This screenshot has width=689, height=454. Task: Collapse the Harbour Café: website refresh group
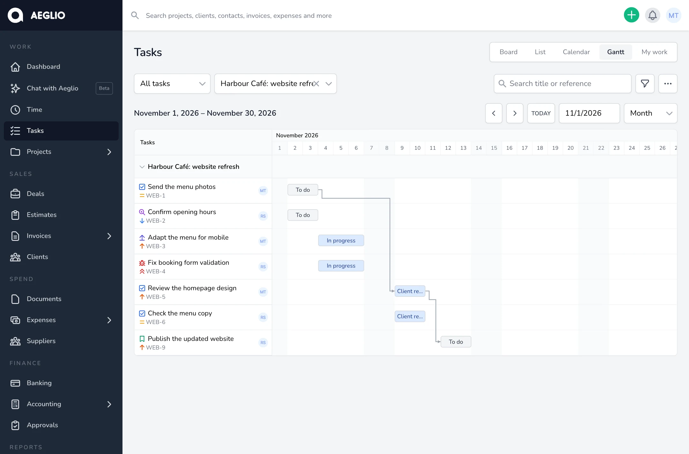tap(142, 167)
